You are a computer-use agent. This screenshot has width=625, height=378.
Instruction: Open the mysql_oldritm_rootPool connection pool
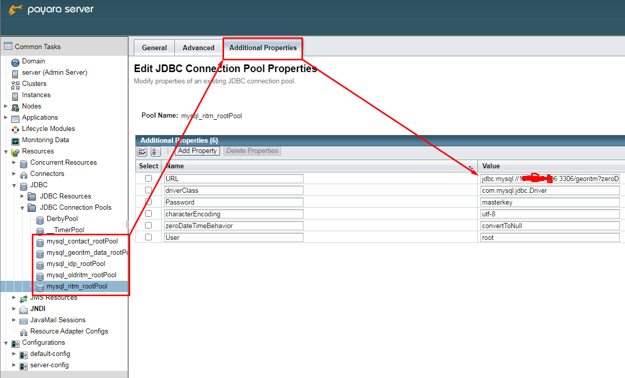click(x=81, y=275)
